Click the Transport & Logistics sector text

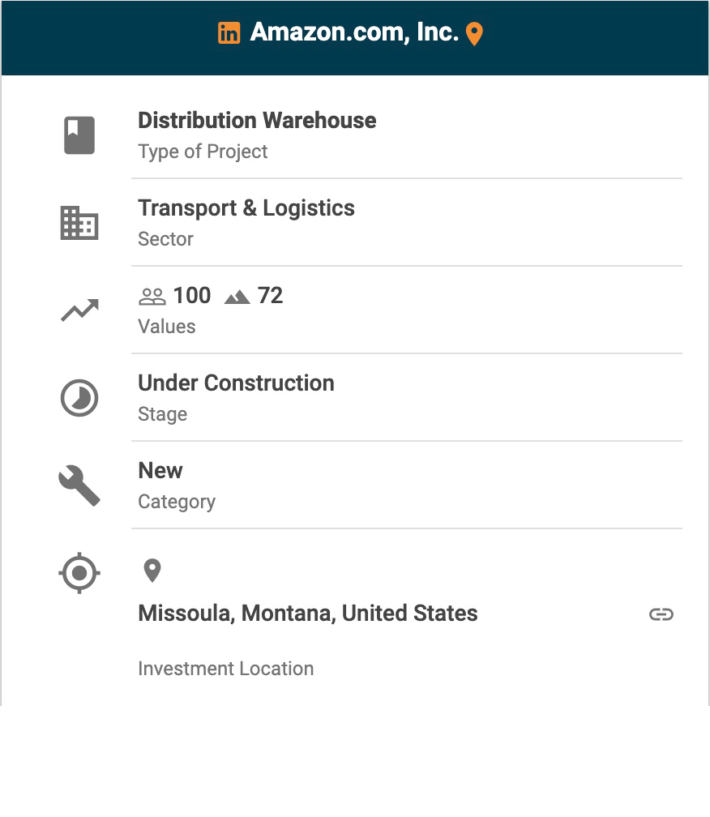(246, 208)
